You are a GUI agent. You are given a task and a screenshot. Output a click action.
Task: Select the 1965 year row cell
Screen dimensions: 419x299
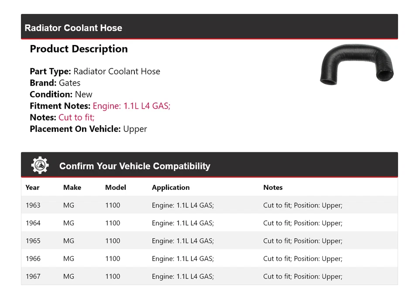click(33, 241)
